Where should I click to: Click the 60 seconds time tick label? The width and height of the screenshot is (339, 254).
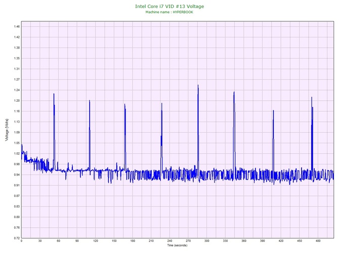point(58,241)
